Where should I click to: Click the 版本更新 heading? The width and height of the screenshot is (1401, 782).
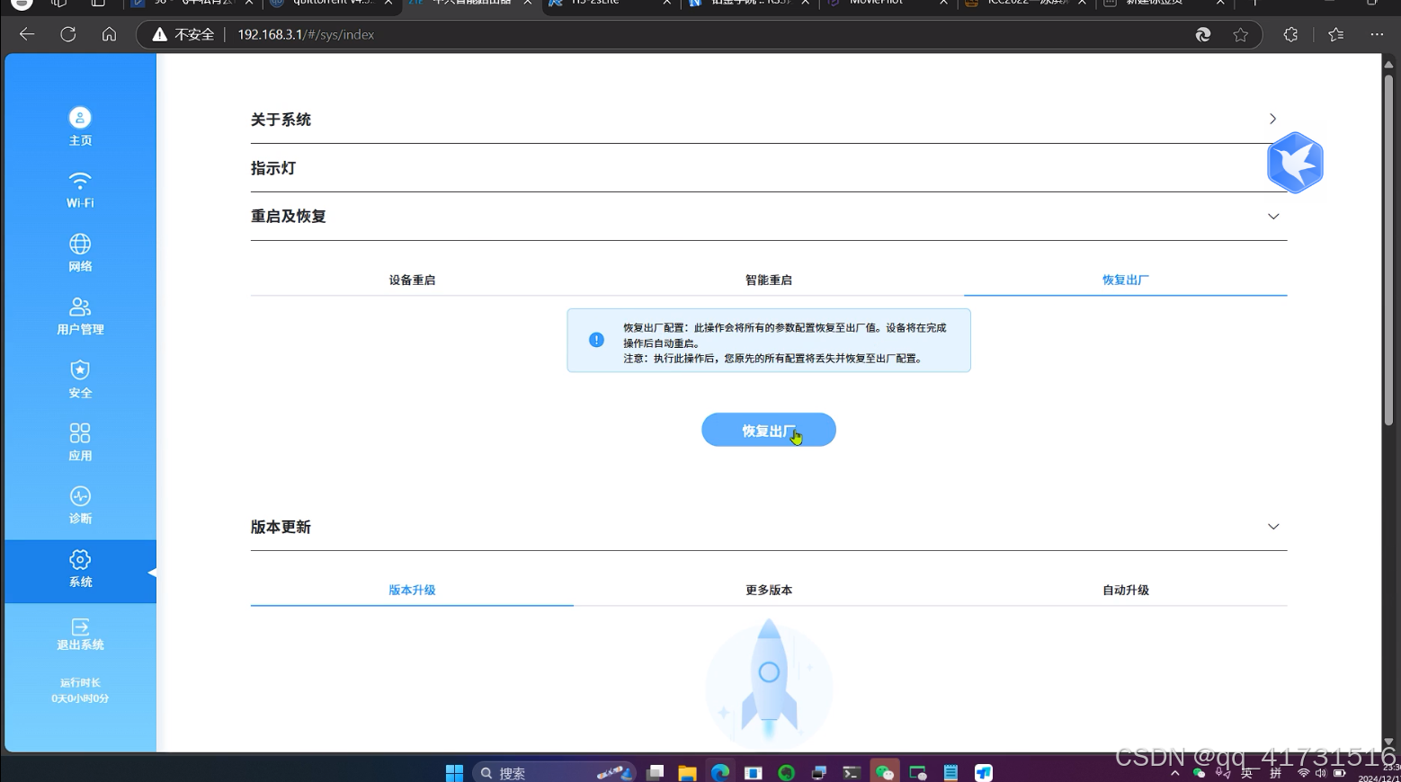tap(281, 527)
